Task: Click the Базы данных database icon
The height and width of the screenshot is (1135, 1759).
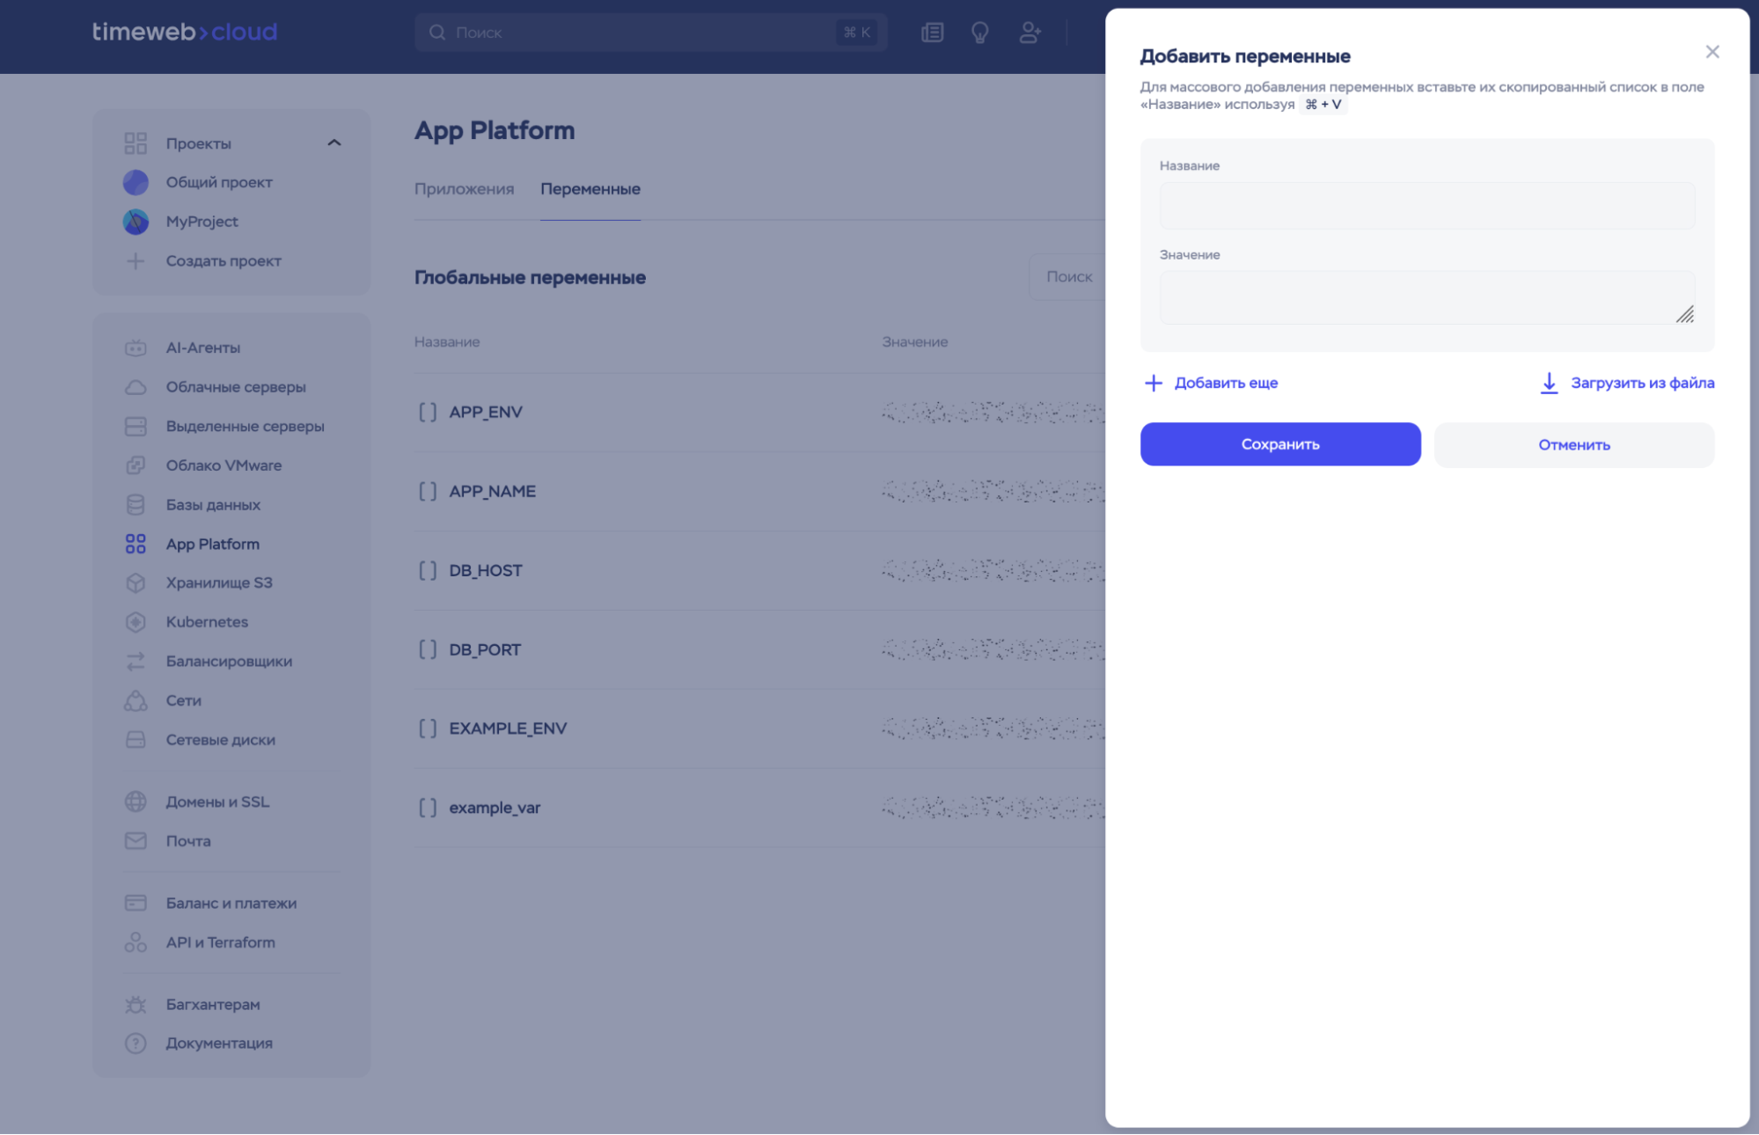Action: (x=136, y=505)
